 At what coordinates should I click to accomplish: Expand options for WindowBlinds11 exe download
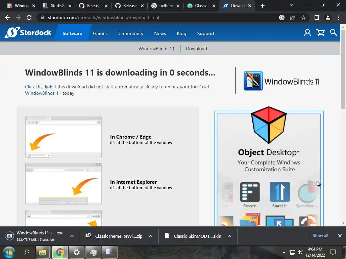(x=72, y=236)
